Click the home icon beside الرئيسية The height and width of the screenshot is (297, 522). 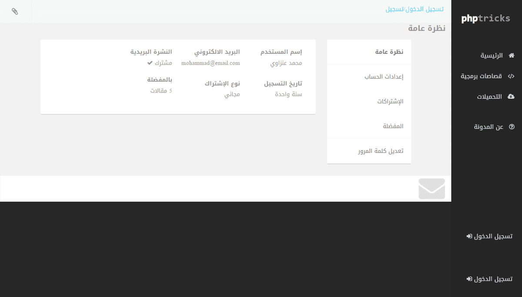[511, 56]
